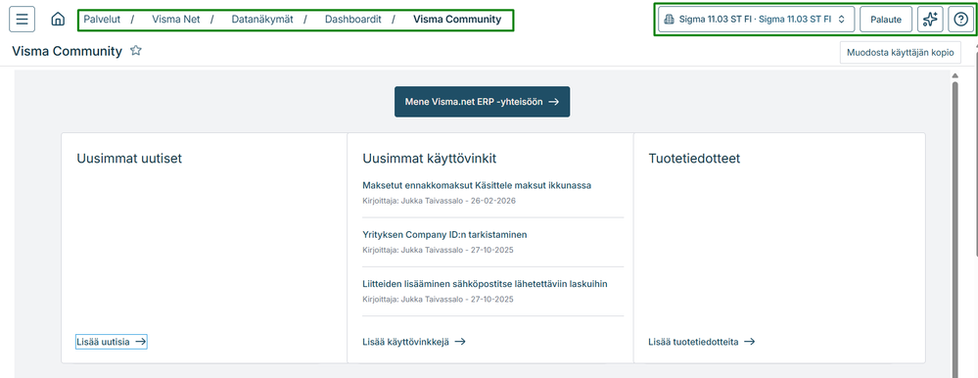The width and height of the screenshot is (978, 378).
Task: Click Muodosta käyttäjän kopio button
Action: pos(900,53)
